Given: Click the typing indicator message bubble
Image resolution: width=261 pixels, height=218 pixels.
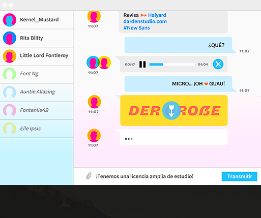Looking at the screenshot, I should coord(173,137).
